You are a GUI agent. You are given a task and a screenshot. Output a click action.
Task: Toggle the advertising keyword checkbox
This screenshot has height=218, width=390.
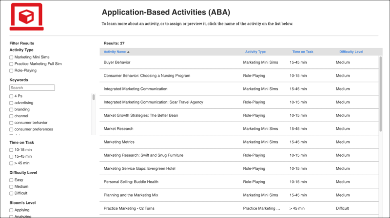12,103
